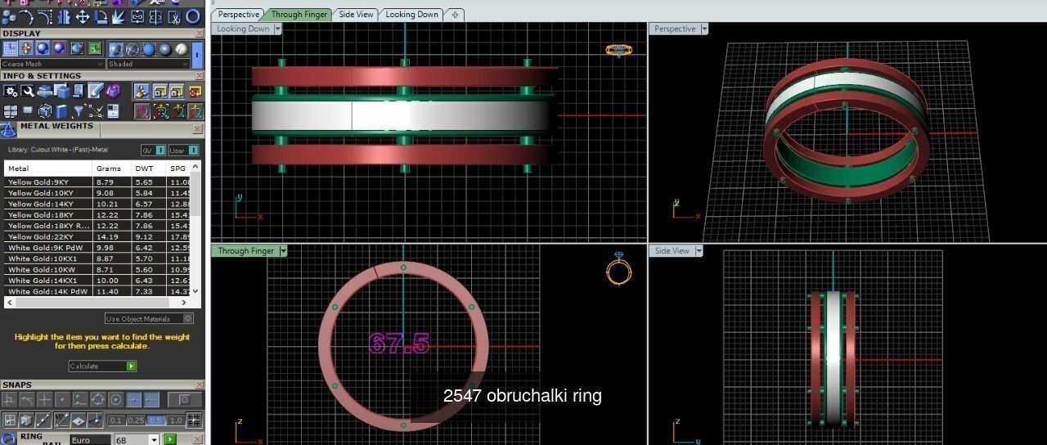The width and height of the screenshot is (1047, 445).
Task: Select the 0.1 snap increment
Action: pos(115,420)
